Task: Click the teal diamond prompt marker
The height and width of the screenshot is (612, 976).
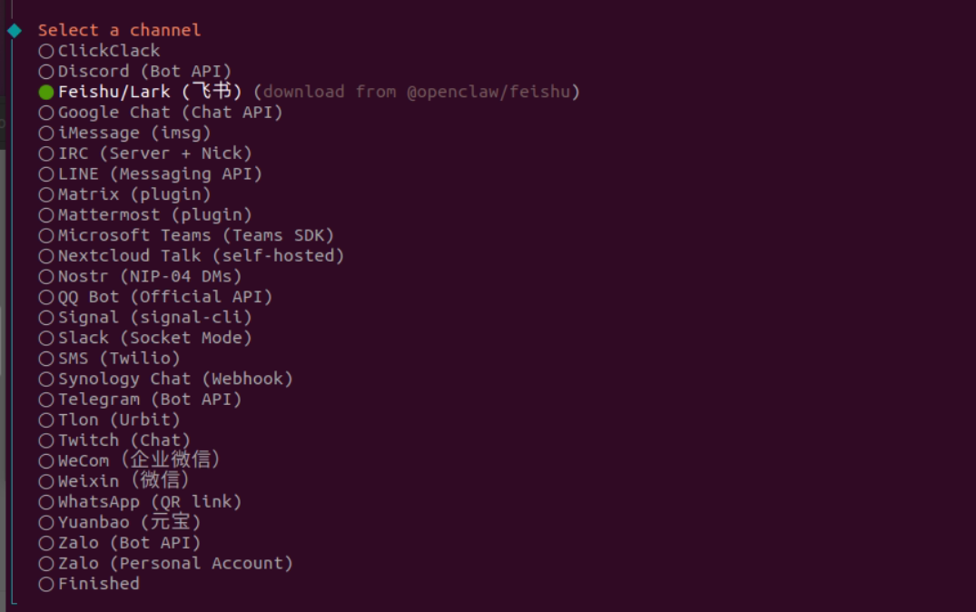Action: tap(15, 31)
